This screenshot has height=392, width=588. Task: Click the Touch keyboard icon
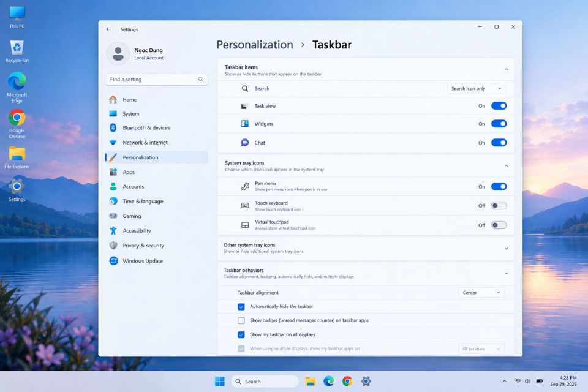[x=245, y=206]
